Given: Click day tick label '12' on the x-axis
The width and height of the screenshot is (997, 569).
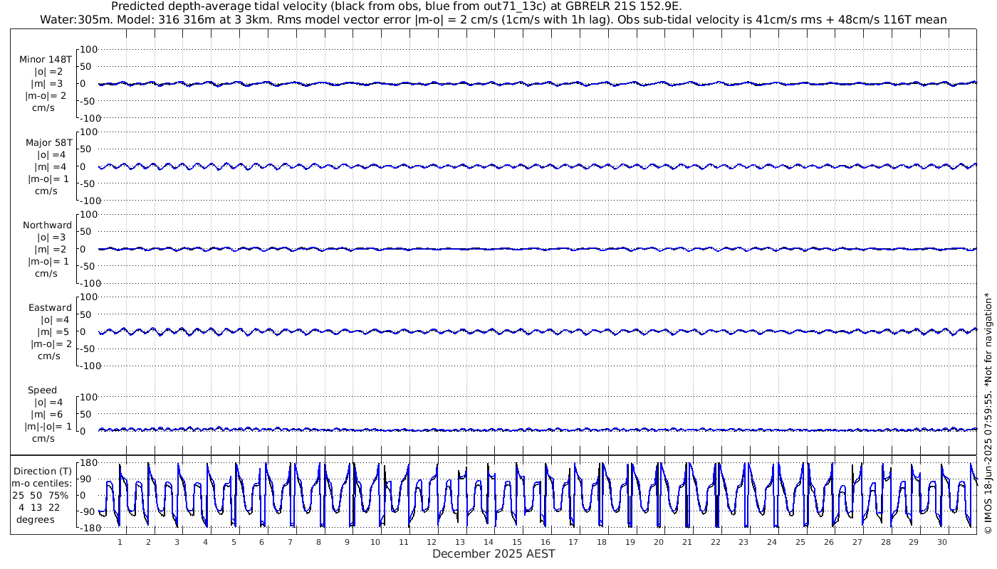Looking at the screenshot, I should 432,541.
